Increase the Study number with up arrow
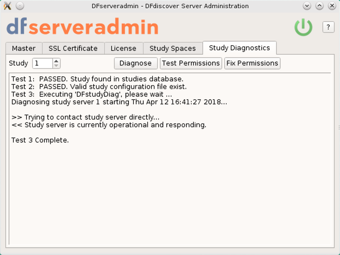This screenshot has width=340, height=255. pyautogui.click(x=56, y=61)
